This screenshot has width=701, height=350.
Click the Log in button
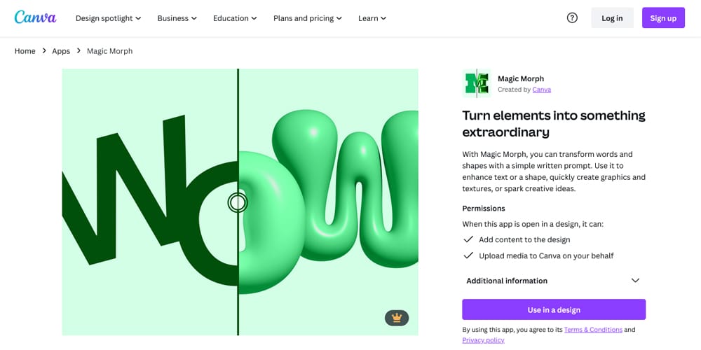point(612,18)
